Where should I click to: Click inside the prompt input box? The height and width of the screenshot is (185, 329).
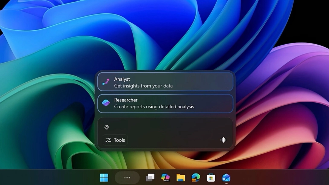(164, 127)
